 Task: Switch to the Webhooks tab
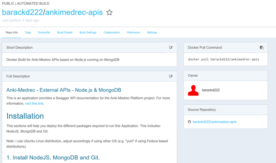(x=133, y=33)
